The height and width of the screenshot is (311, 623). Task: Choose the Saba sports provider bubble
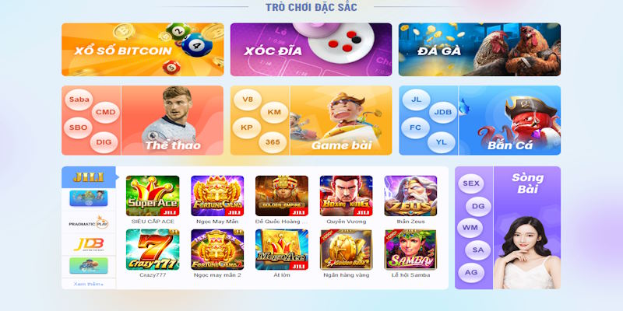click(79, 100)
